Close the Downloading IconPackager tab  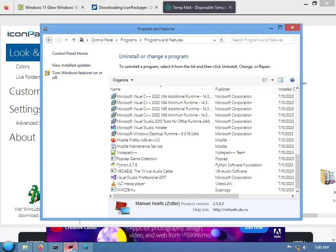pos(157,7)
